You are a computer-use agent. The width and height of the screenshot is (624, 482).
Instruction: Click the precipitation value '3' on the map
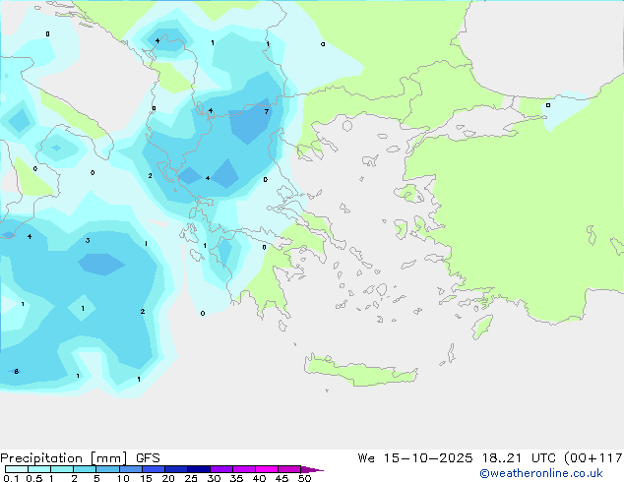coord(88,240)
